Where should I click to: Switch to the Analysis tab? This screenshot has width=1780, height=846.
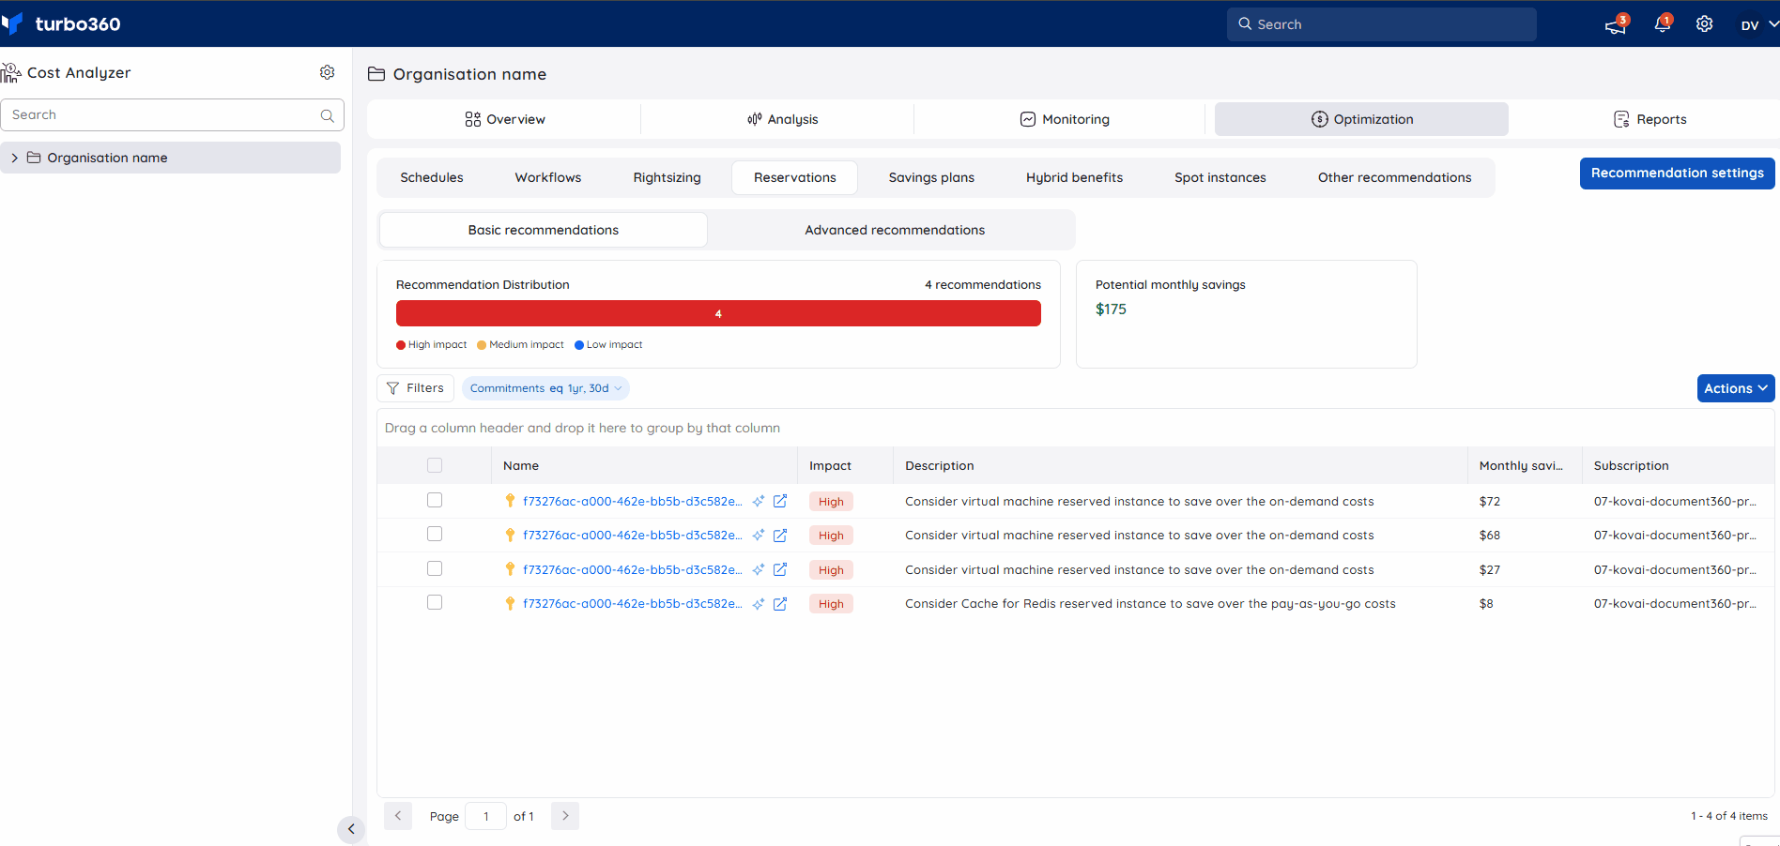783,119
